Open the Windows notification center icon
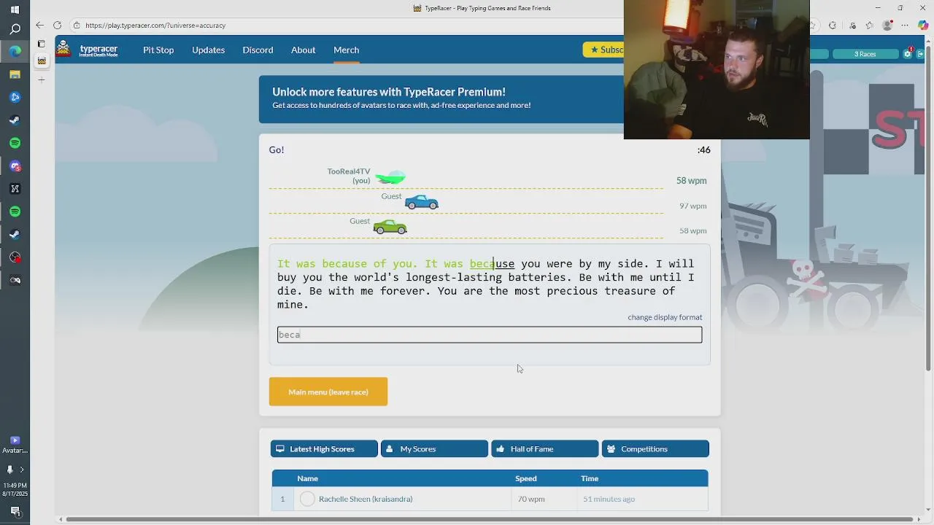Image resolution: width=934 pixels, height=525 pixels. (x=15, y=511)
